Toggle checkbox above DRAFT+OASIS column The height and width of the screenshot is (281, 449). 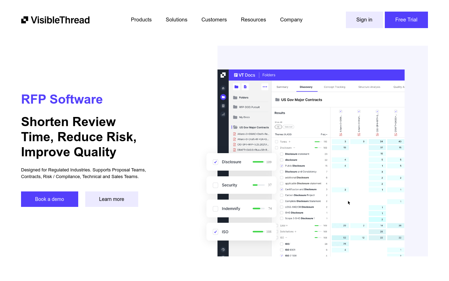396,111
